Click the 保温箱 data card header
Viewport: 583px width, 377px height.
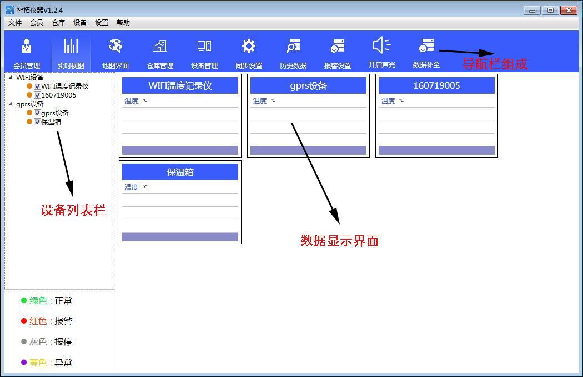(x=180, y=172)
